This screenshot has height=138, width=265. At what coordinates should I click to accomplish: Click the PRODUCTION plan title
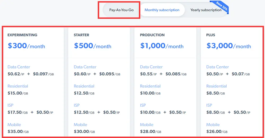(x=152, y=35)
